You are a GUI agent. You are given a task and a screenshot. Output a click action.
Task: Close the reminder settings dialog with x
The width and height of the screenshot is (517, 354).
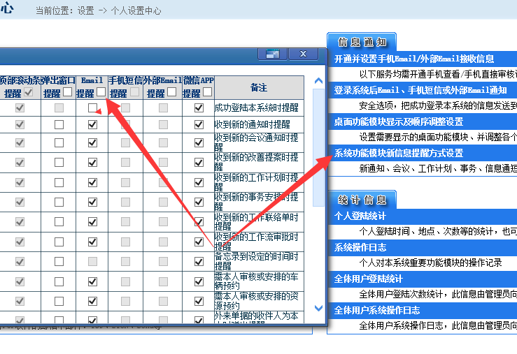pos(303,54)
